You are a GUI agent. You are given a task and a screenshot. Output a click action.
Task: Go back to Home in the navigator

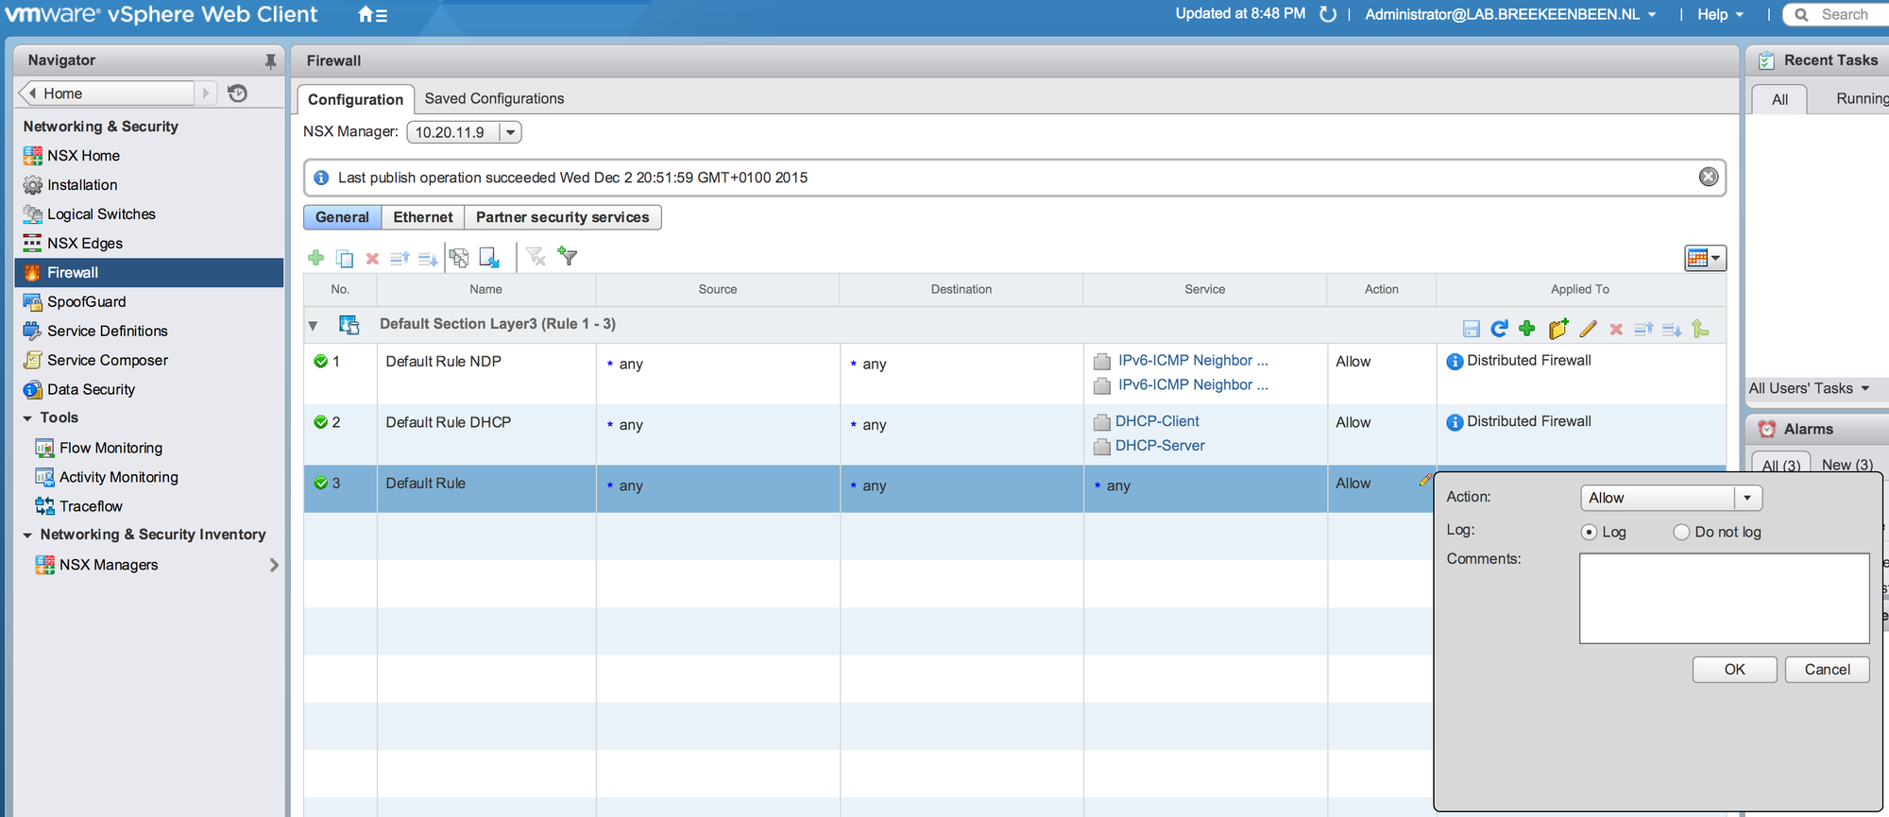107,94
